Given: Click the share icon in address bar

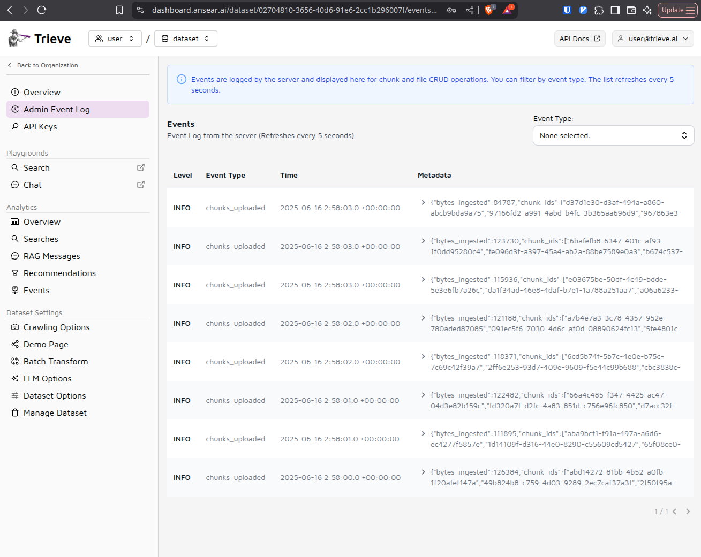Looking at the screenshot, I should pyautogui.click(x=470, y=10).
